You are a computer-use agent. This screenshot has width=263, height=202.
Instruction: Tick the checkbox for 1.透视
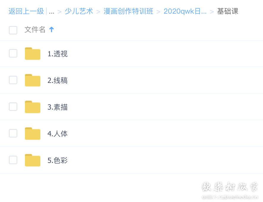(13, 53)
